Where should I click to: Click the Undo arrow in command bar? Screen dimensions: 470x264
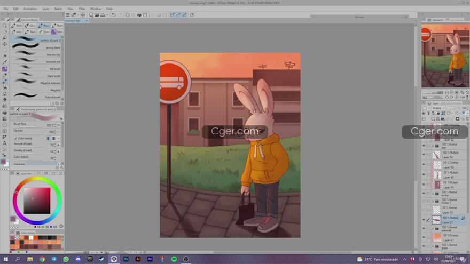pyautogui.click(x=114, y=15)
